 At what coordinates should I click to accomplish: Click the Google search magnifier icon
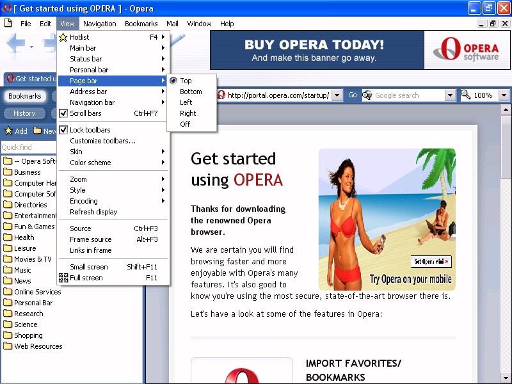[367, 95]
